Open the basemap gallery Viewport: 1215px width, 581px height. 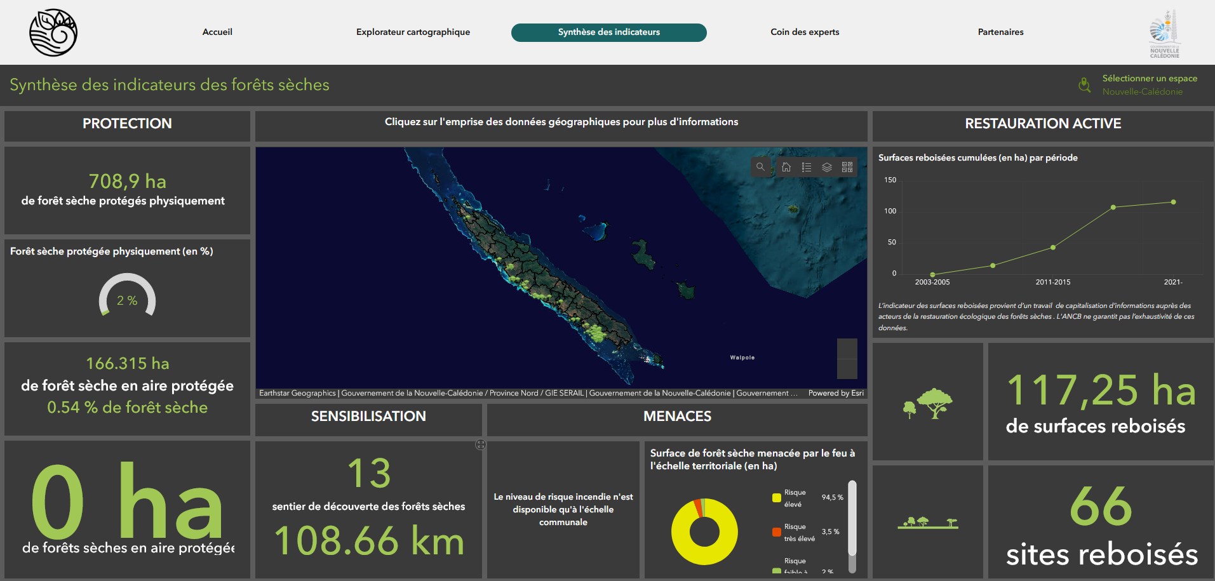pos(847,167)
